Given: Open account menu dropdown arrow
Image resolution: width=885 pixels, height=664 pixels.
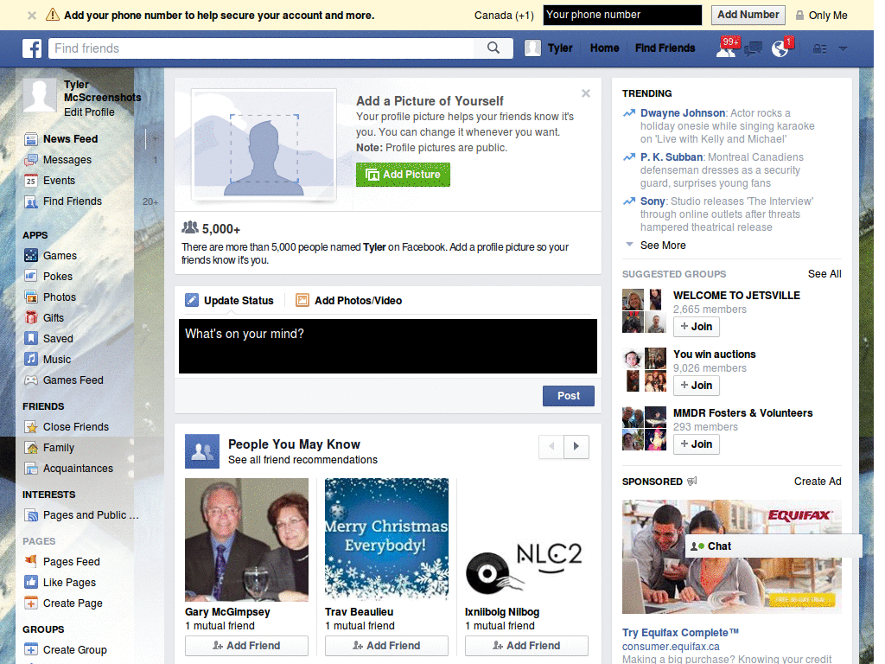Looking at the screenshot, I should [x=843, y=49].
